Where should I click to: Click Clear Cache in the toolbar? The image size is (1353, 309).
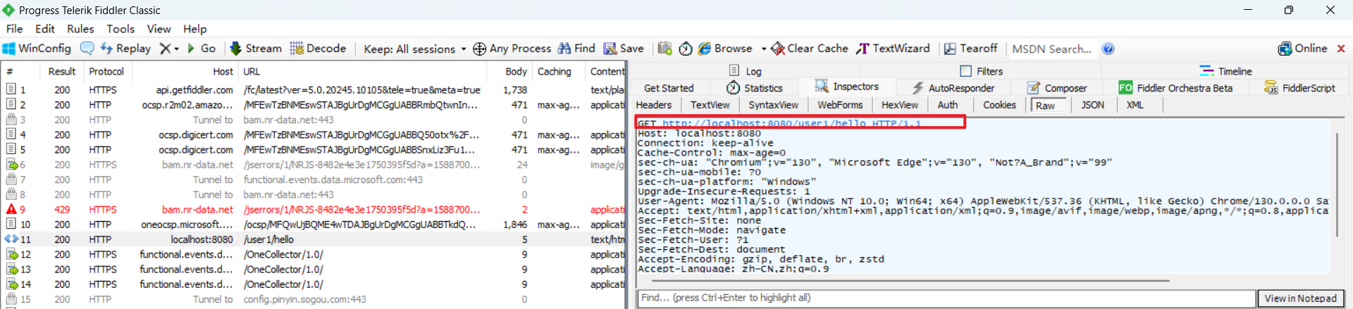810,49
